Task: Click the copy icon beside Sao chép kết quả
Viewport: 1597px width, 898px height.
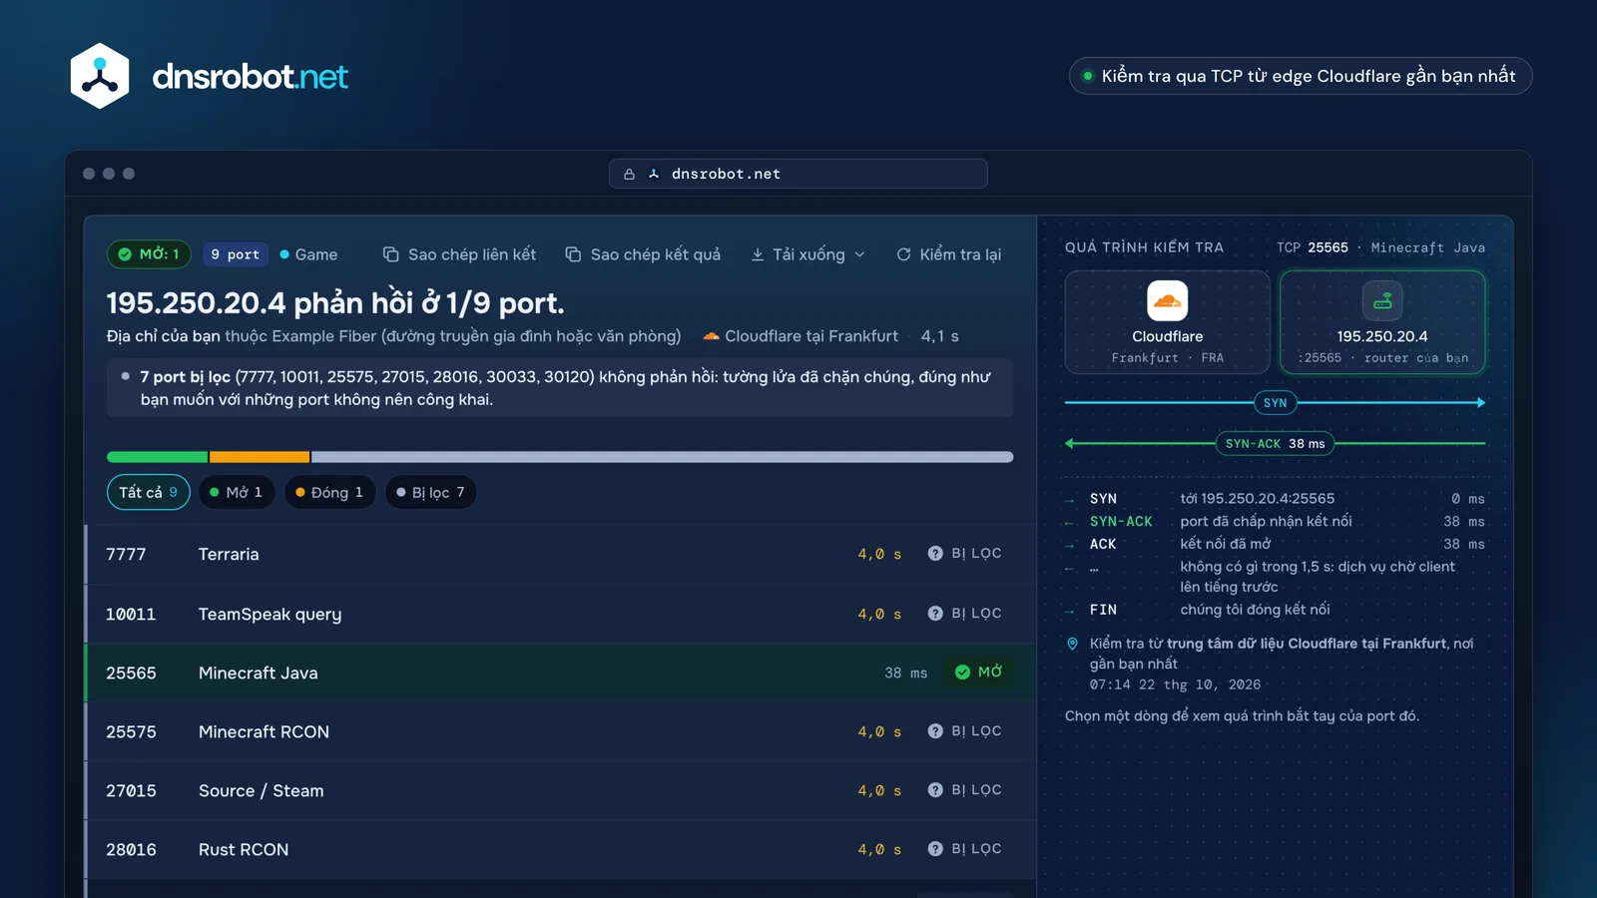Action: pyautogui.click(x=573, y=254)
